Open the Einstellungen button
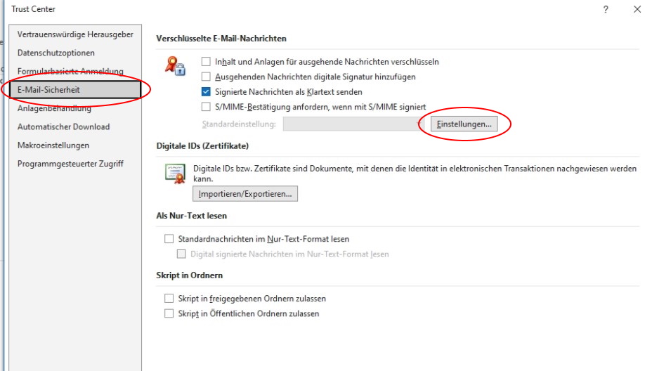The image size is (652, 371). [464, 124]
